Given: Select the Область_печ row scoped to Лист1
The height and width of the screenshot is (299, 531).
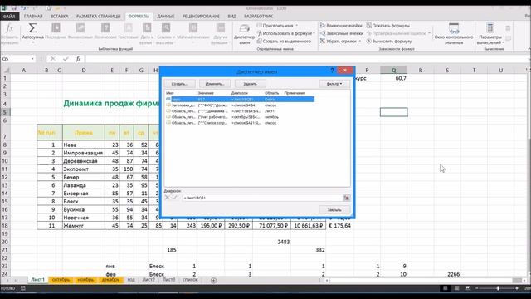Looking at the screenshot, I should click(240, 111).
